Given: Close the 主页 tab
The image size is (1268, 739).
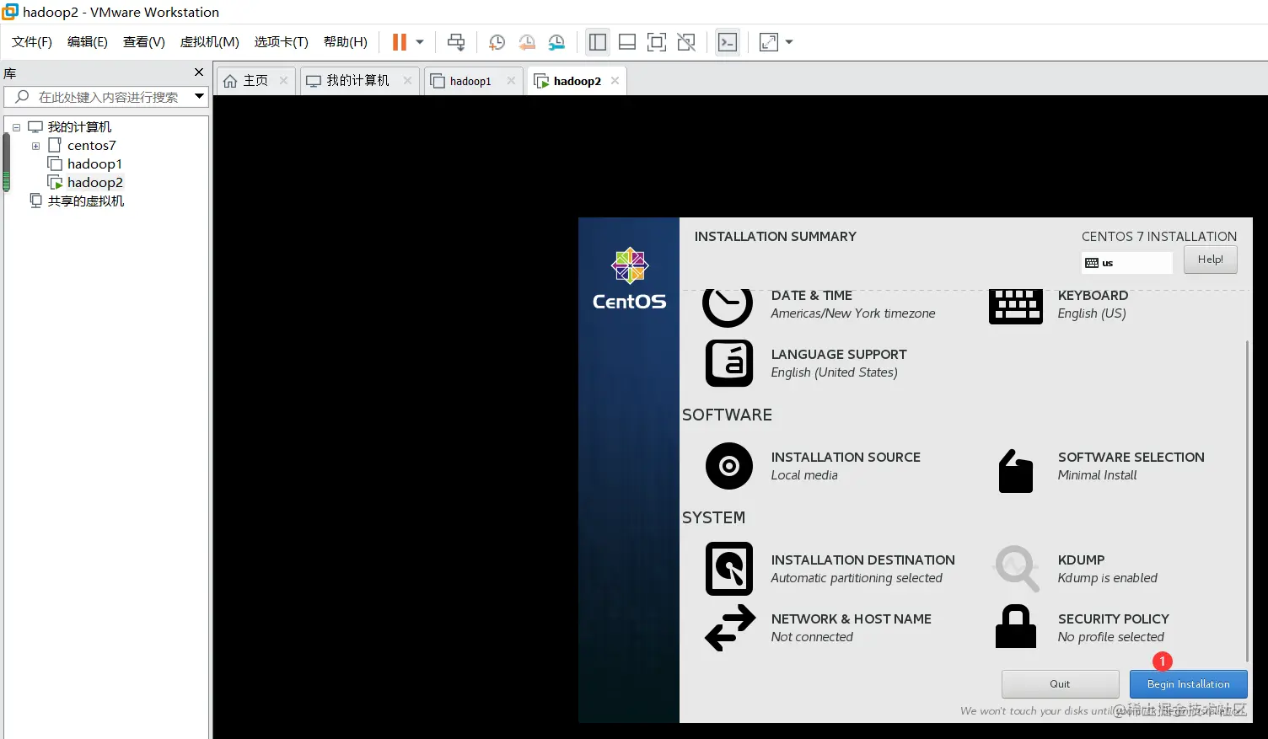Looking at the screenshot, I should pos(283,81).
